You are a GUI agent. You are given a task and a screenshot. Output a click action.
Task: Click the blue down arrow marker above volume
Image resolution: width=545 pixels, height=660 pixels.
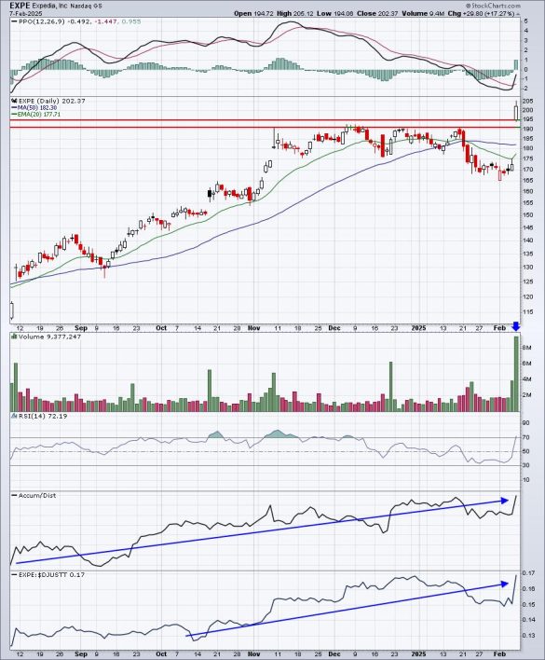click(x=516, y=326)
